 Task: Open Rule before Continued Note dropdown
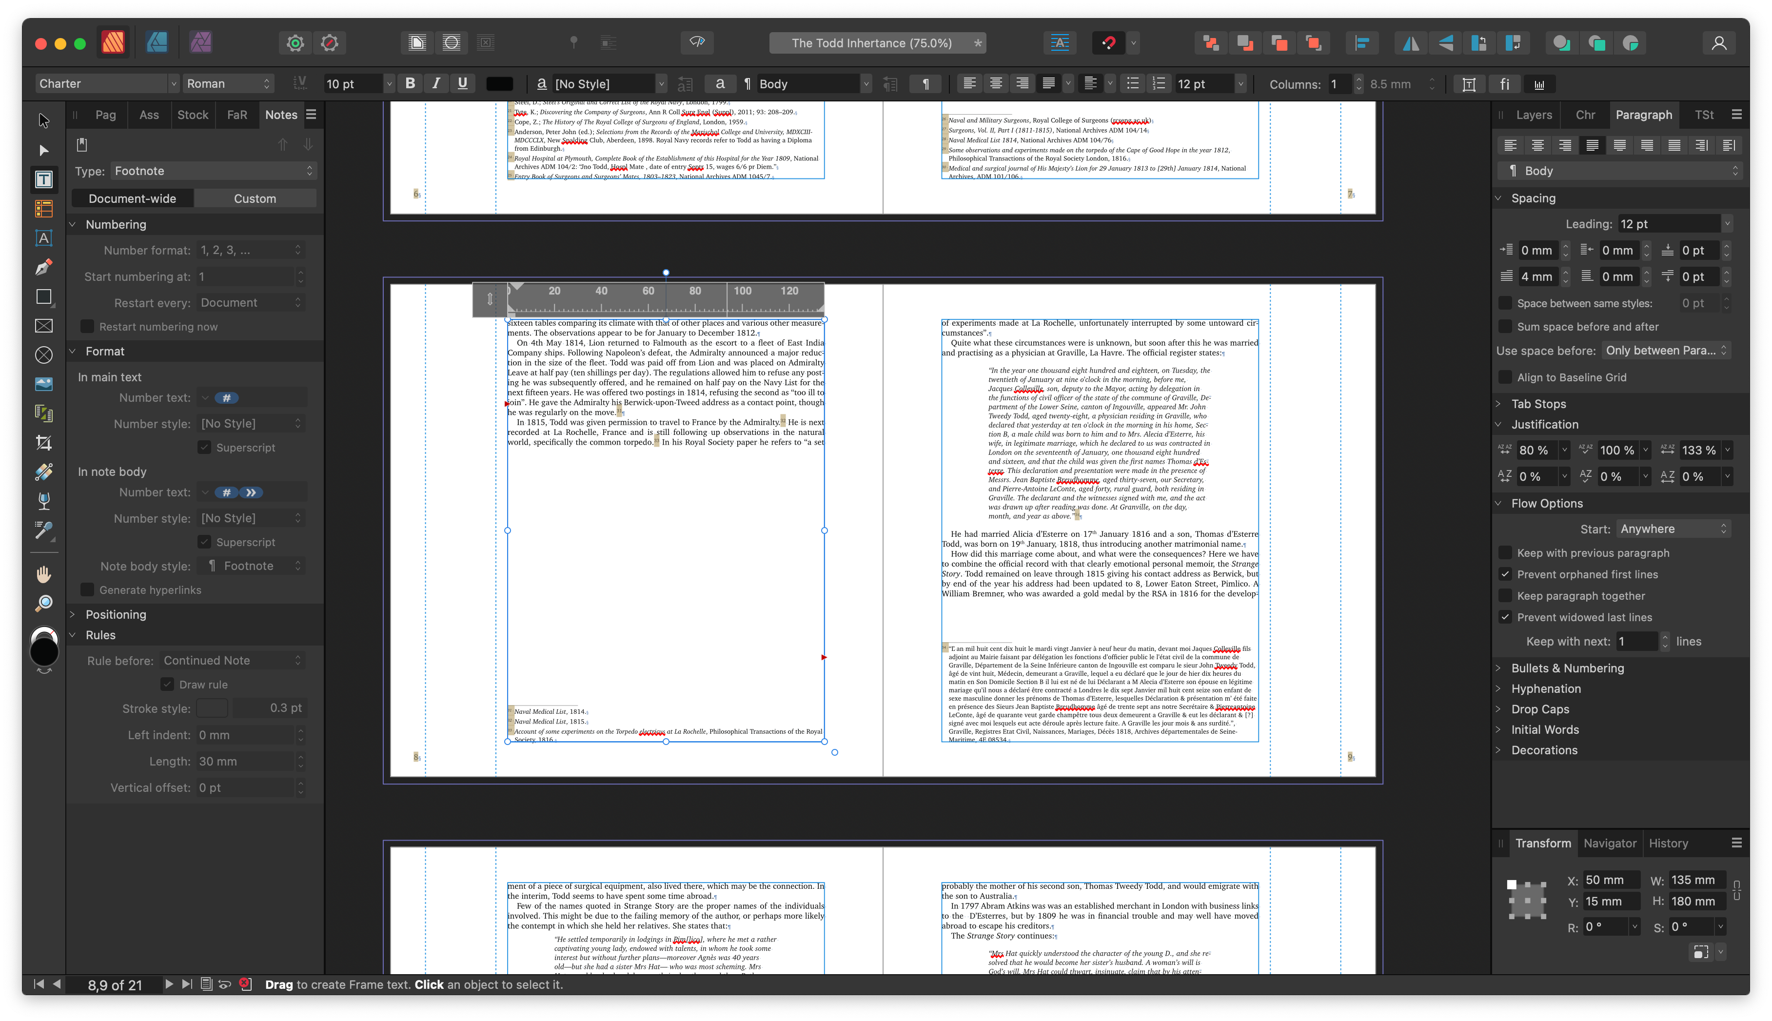(232, 661)
